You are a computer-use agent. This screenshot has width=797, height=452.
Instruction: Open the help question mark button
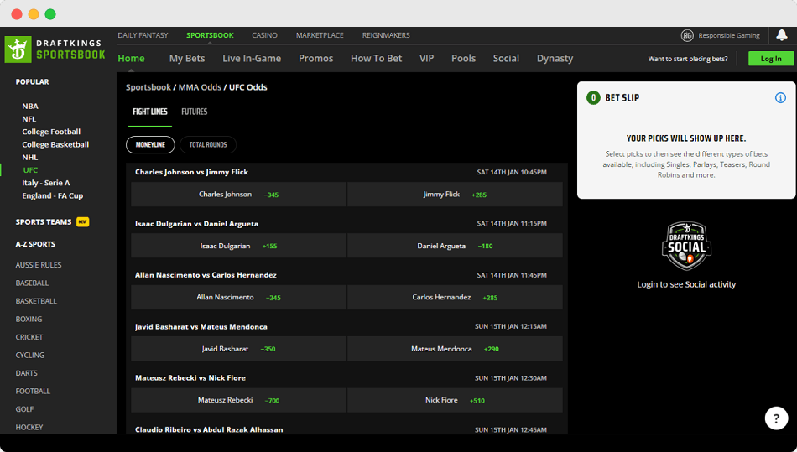point(776,418)
